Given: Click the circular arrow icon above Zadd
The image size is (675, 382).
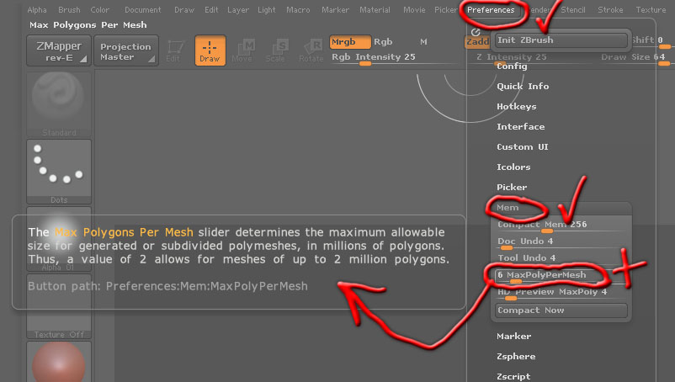Looking at the screenshot, I should click(476, 32).
